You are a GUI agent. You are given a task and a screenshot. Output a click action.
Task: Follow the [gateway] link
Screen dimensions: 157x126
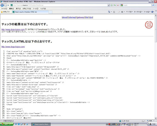coord(81,17)
